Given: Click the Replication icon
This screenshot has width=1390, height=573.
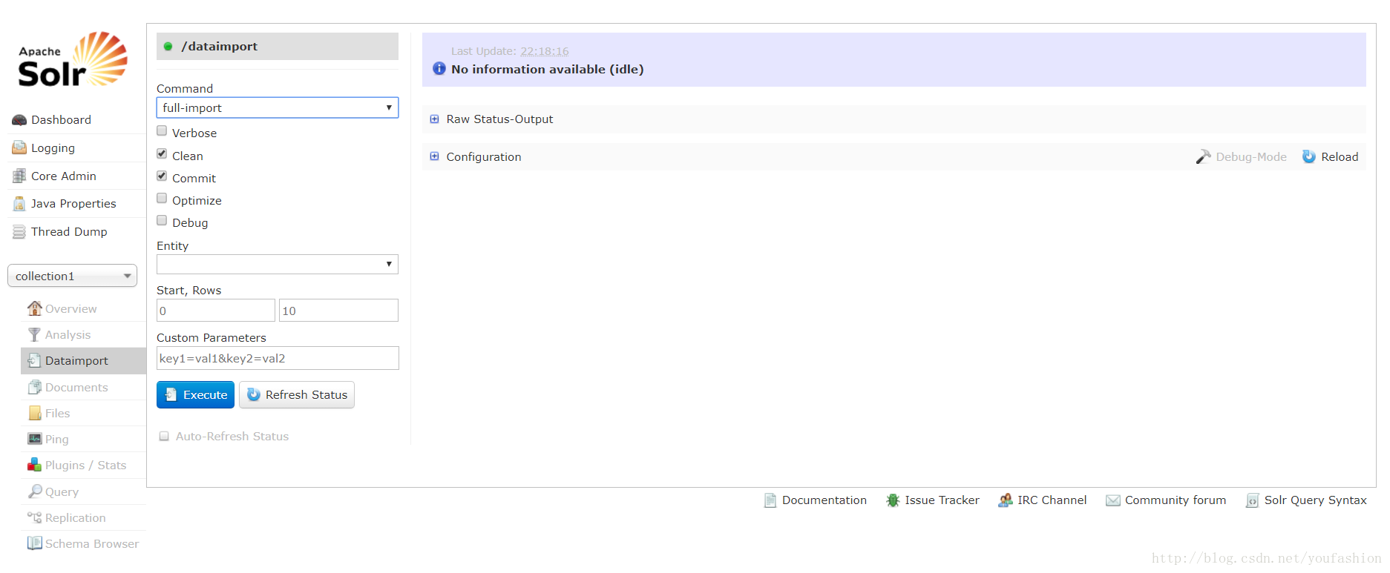Looking at the screenshot, I should click(x=34, y=517).
